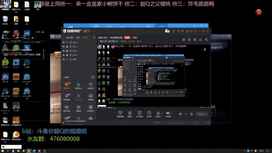Open the voice-changer tool with the purple badge
The image size is (272, 153).
click(67, 97)
